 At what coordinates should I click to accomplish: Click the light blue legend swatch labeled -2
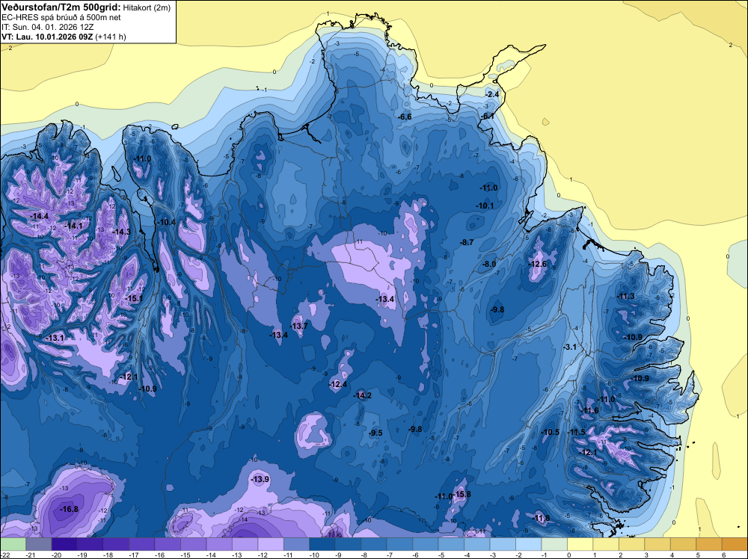click(528, 544)
